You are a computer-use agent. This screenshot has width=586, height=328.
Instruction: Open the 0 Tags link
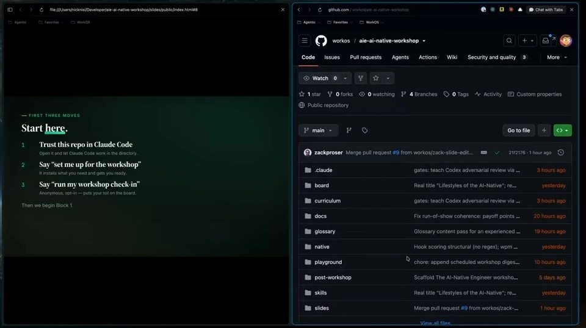(456, 94)
